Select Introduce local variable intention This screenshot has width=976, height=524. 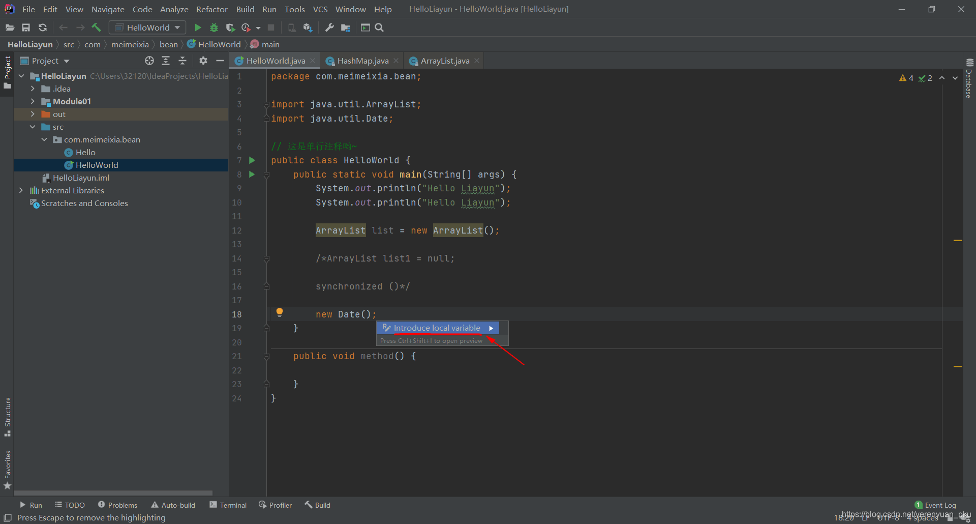click(x=438, y=328)
